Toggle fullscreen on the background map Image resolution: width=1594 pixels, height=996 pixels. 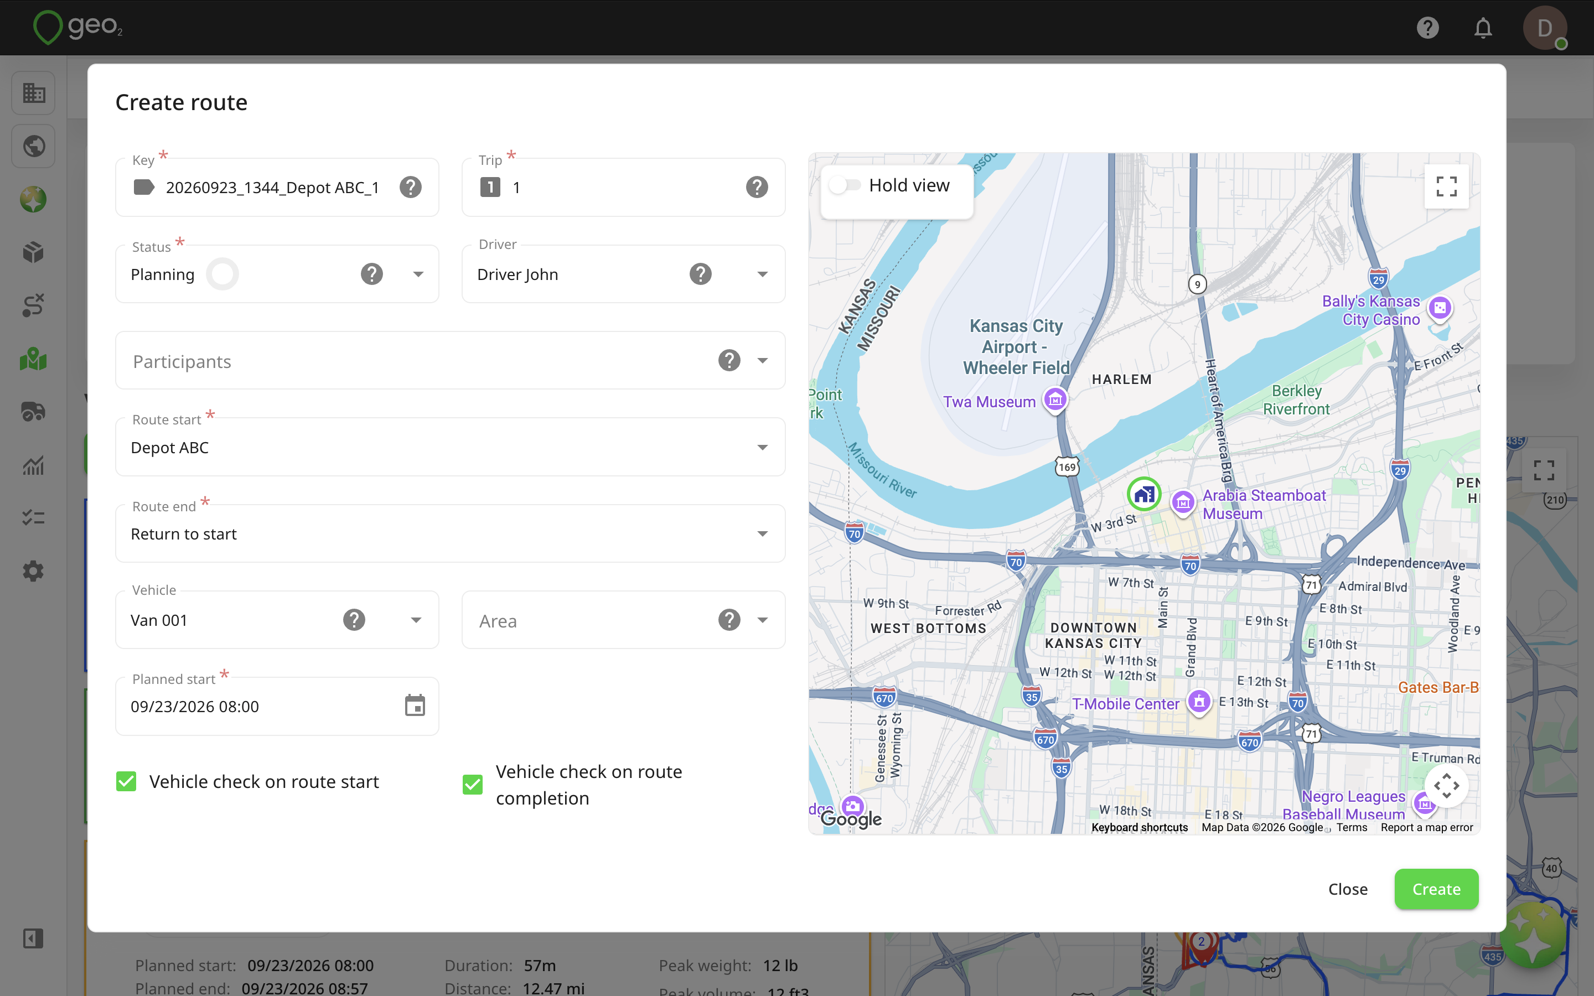(x=1543, y=470)
